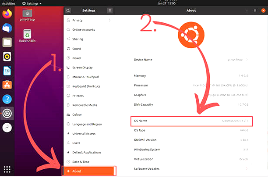Open the Activities overview
Viewport: 268px width, 182px height.
coord(9,4)
